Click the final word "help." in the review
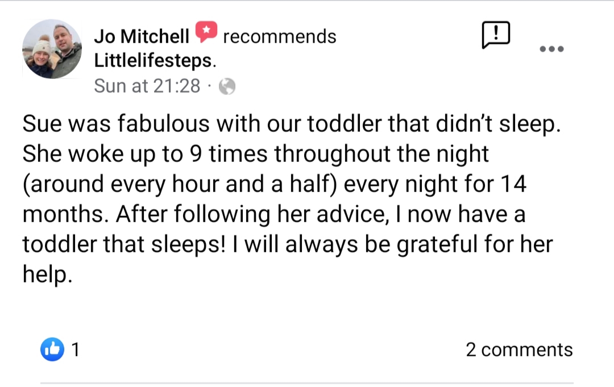Viewport: 614px width, 387px height. [48, 274]
